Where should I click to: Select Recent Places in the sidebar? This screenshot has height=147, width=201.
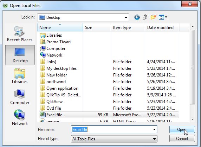coord(20,34)
